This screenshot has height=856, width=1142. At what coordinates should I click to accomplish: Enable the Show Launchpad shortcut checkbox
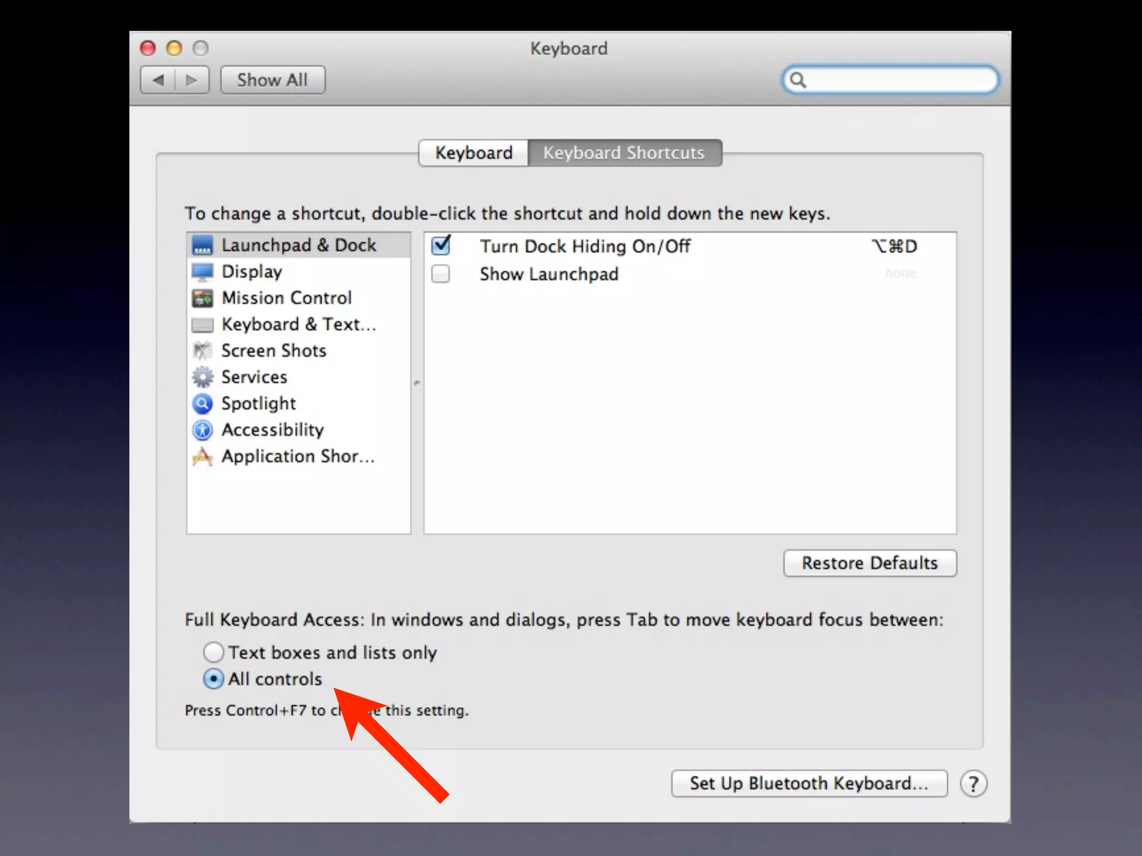tap(441, 274)
